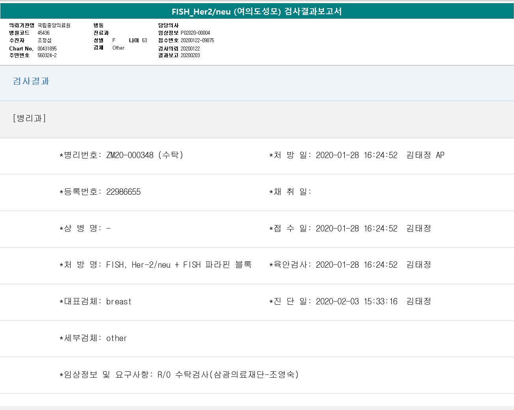
Task: Click clinical info code P02020-00004
Action: click(x=195, y=33)
